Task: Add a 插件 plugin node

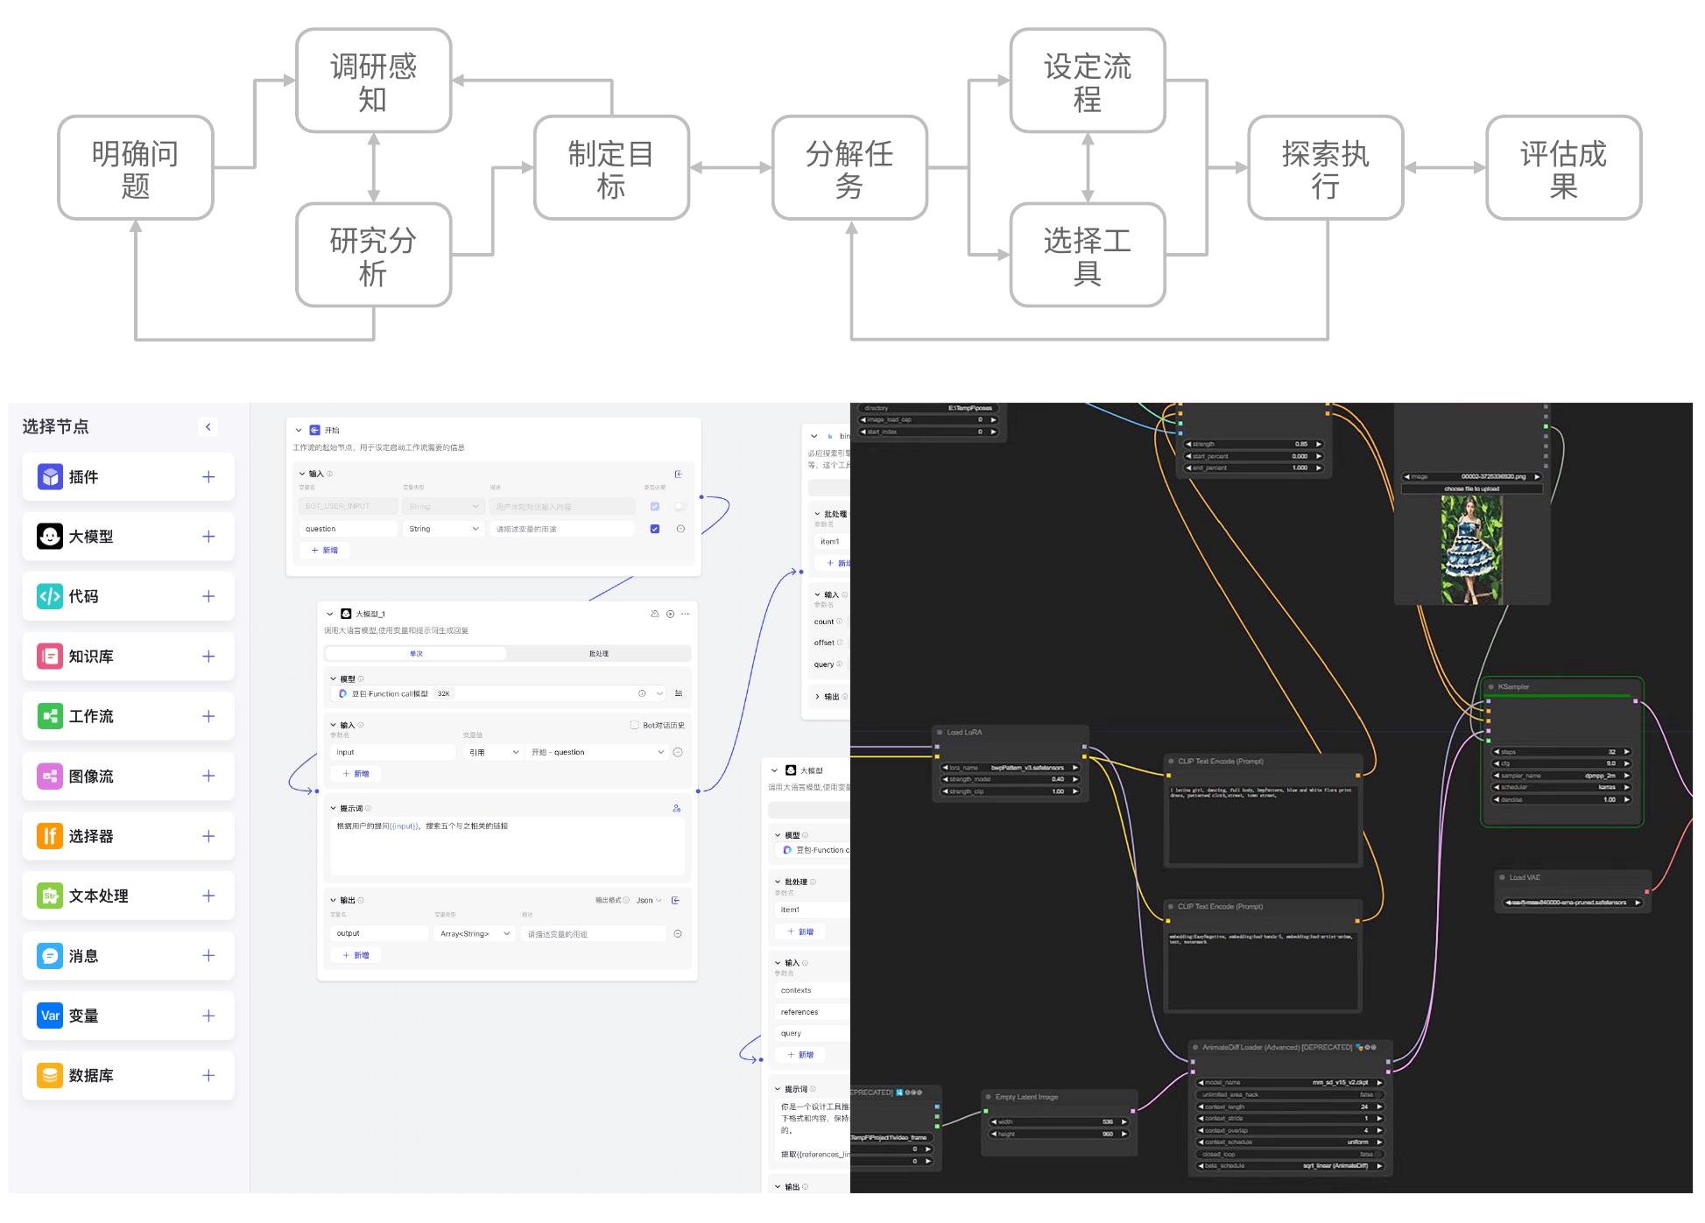Action: (x=208, y=477)
